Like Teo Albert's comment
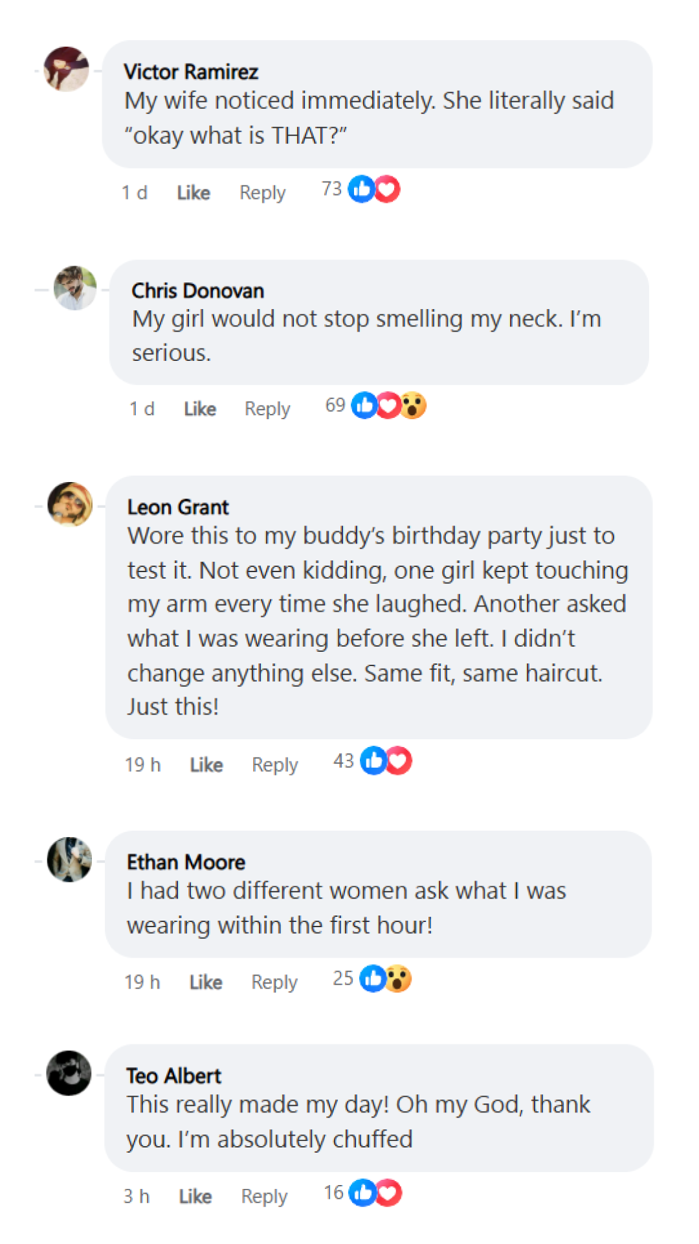 click(195, 1196)
